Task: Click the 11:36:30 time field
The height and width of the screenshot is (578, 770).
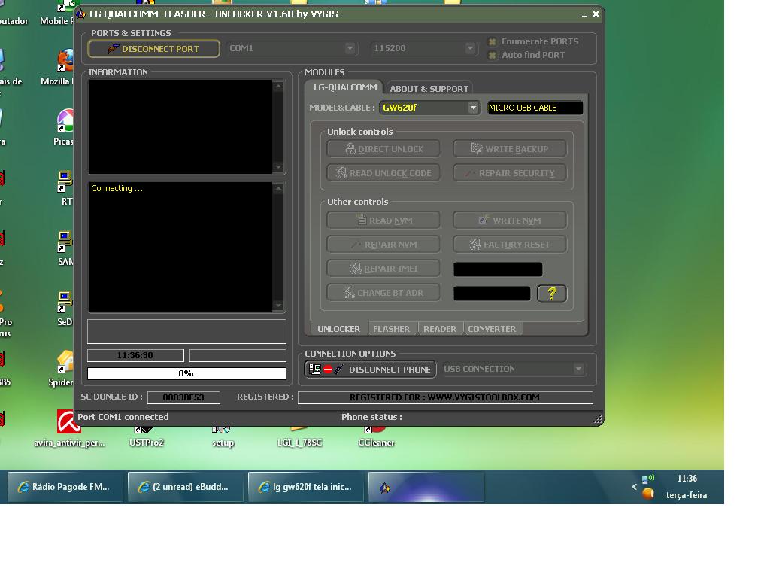Action: point(135,355)
